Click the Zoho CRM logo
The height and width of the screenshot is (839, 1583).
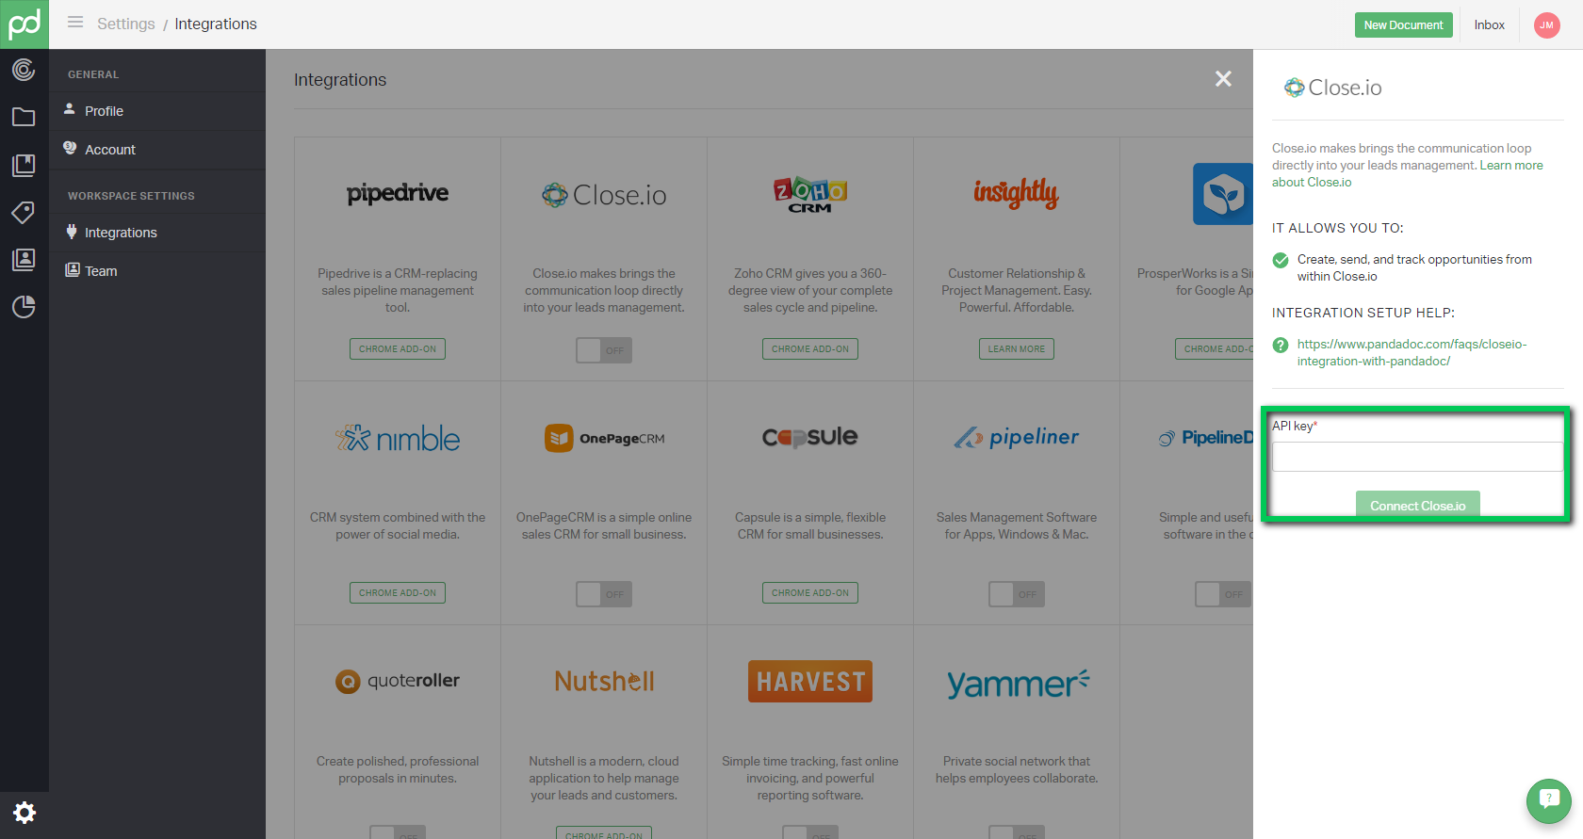coord(810,194)
